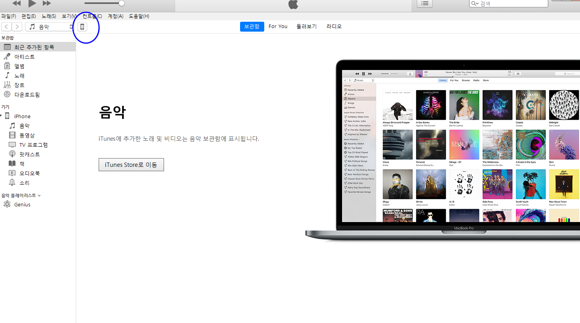Open the 음악 media type dropdown
580x323 pixels.
[50, 26]
